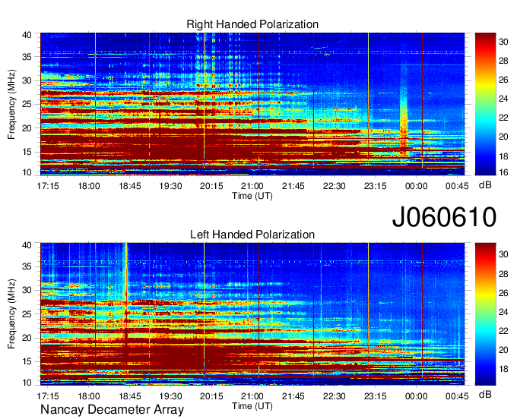The image size is (517, 419).
Task: Click the 25 MHz frequency tick on the Right Handed plot
Action: pos(27,105)
